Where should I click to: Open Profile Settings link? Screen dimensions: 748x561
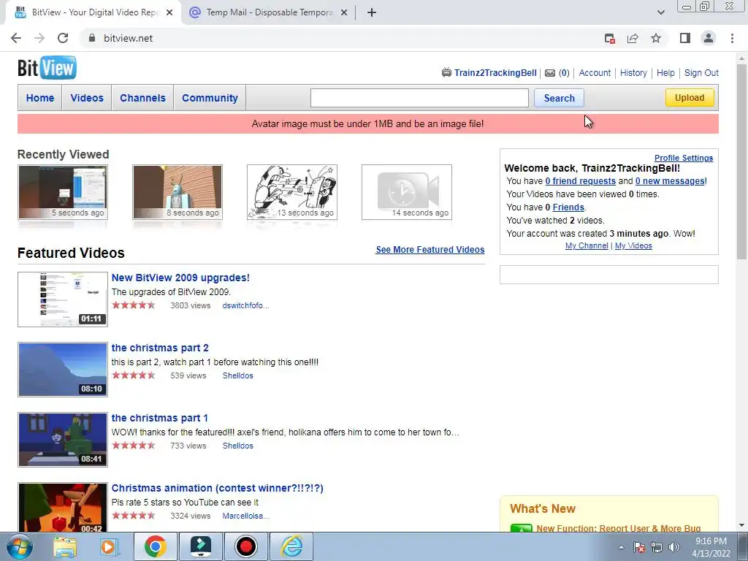click(x=684, y=158)
